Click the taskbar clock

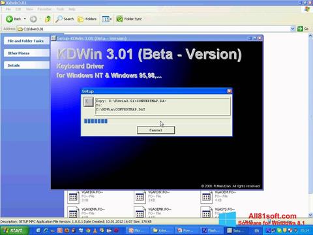click(x=305, y=230)
